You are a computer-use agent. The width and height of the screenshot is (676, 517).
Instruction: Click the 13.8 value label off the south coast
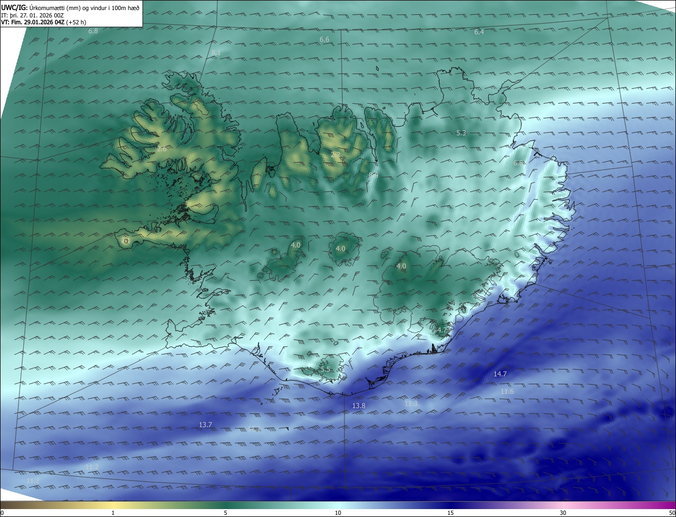[359, 405]
